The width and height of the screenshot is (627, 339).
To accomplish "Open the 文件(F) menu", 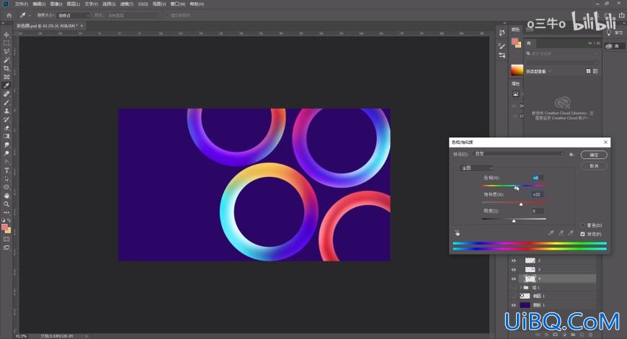I will 21,4.
